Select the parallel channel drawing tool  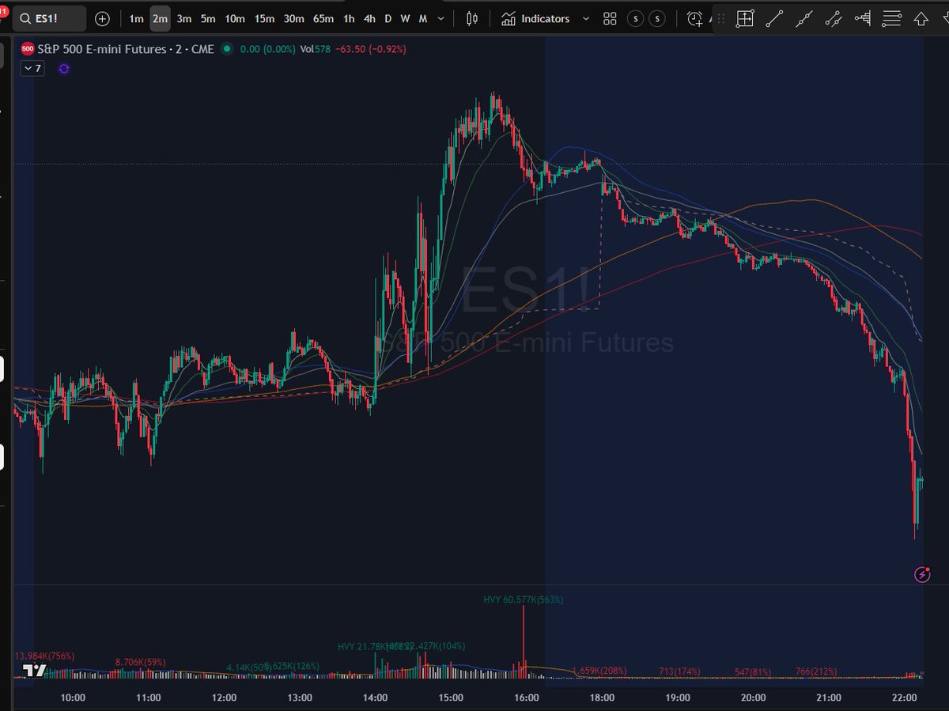coord(833,18)
